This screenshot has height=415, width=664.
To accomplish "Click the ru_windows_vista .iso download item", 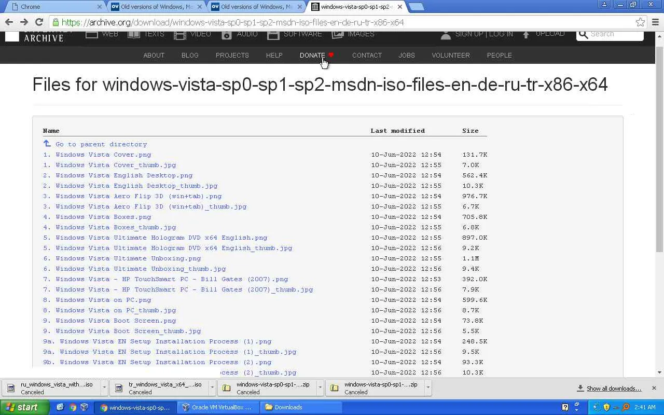I will click(52, 388).
